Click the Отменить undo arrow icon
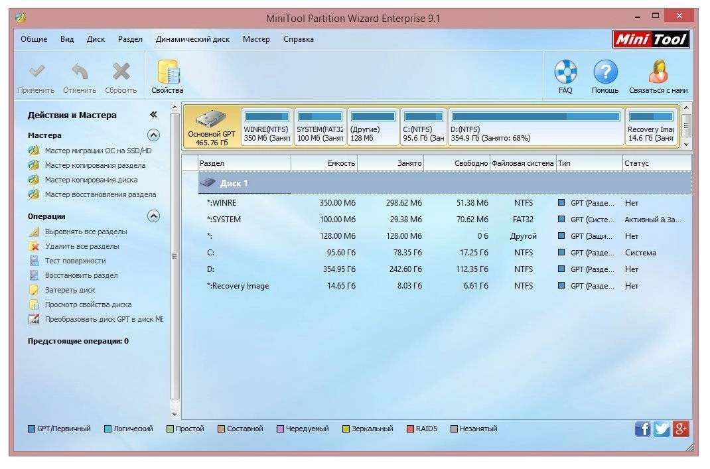 tap(80, 72)
